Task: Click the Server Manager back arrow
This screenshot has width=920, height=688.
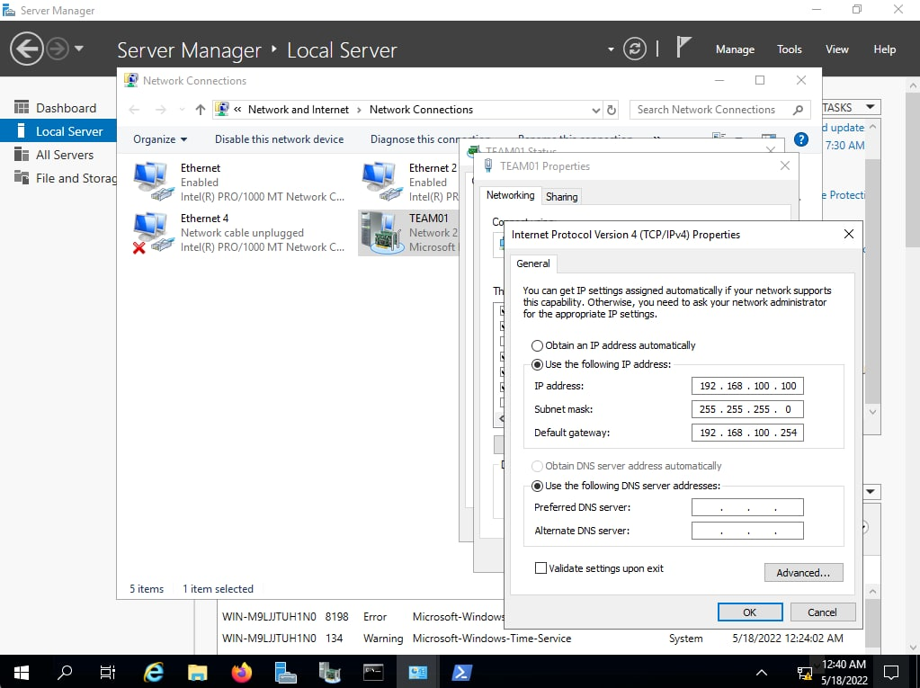Action: point(27,49)
